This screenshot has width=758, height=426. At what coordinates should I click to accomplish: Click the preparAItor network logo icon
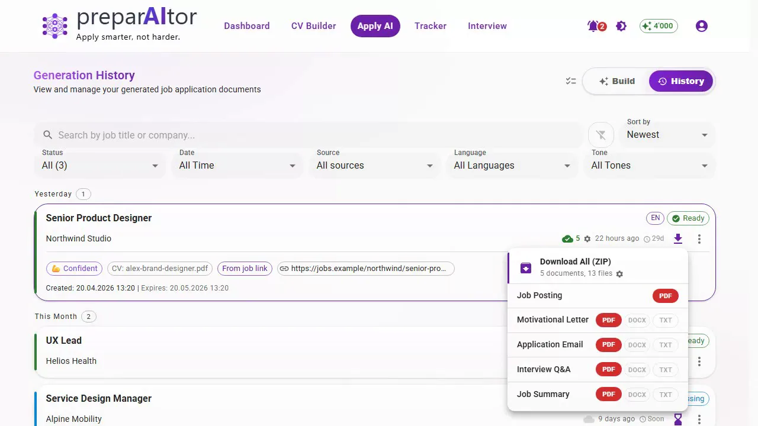55,26
